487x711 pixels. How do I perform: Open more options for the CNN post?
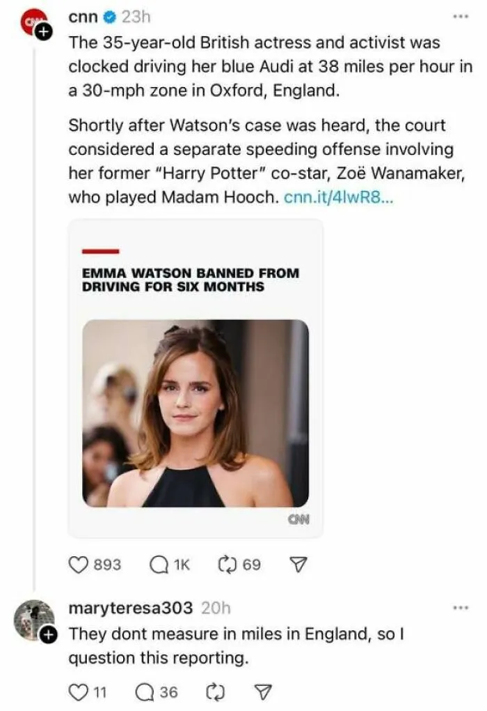[461, 16]
